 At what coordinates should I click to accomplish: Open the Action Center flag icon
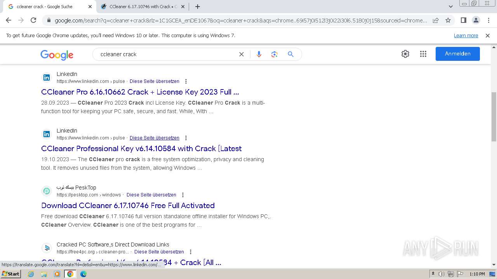coord(459,274)
